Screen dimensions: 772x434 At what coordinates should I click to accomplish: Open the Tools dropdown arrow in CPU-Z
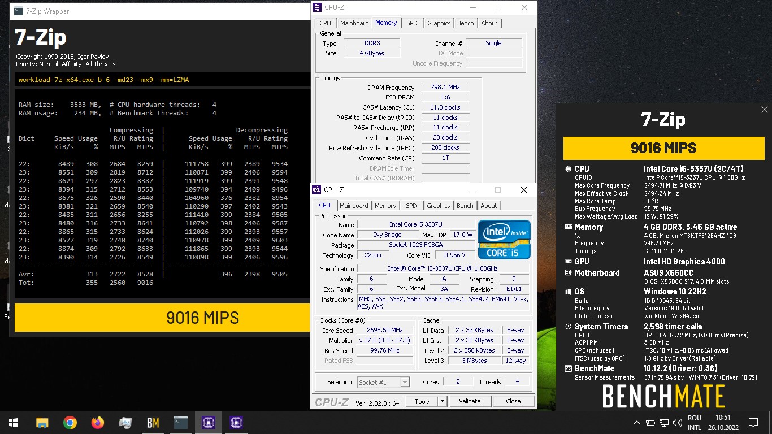point(443,401)
